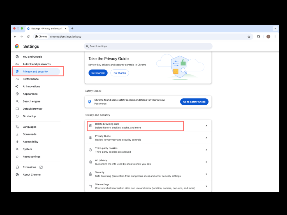Expand the tab search dropdown arrow

pos(275,29)
